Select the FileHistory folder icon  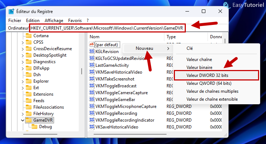click(29, 114)
